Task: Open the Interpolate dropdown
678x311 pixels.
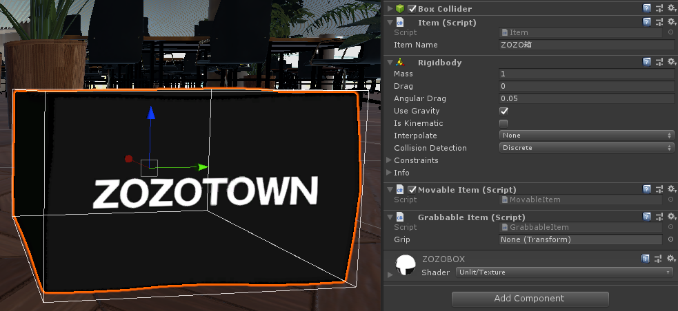Action: click(x=587, y=136)
